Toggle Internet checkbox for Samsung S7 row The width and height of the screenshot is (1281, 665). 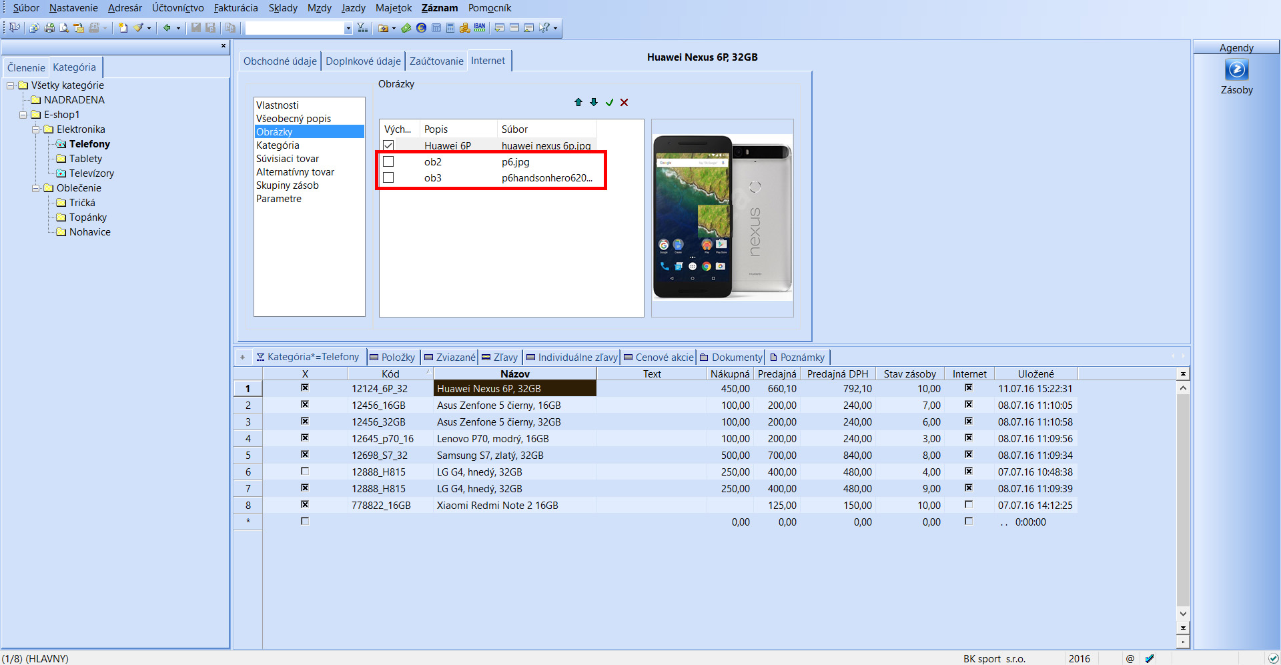[969, 454]
